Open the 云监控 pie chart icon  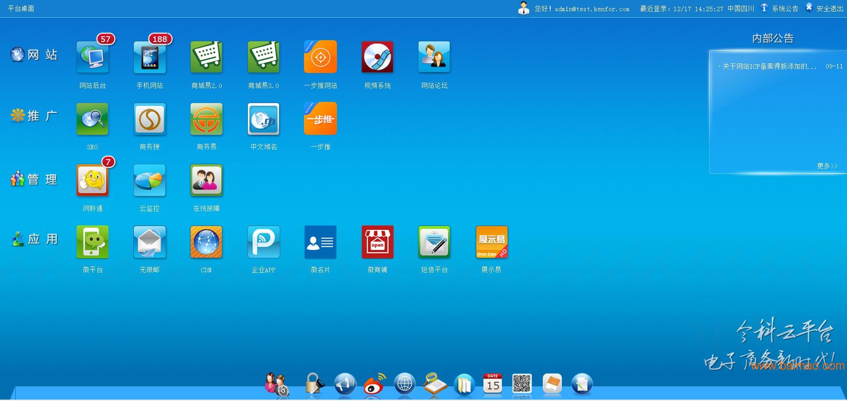point(150,181)
